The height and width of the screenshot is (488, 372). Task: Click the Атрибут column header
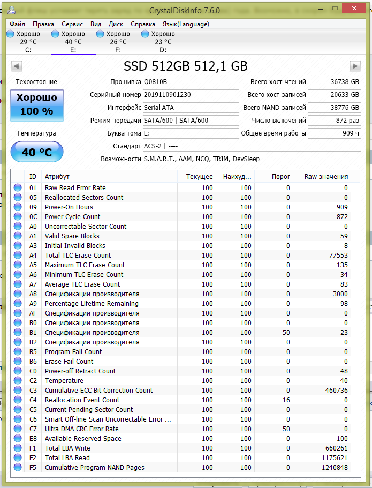[109, 176]
